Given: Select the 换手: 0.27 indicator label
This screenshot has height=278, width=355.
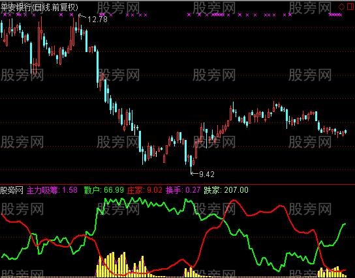Looking at the screenshot, I should (x=183, y=190).
